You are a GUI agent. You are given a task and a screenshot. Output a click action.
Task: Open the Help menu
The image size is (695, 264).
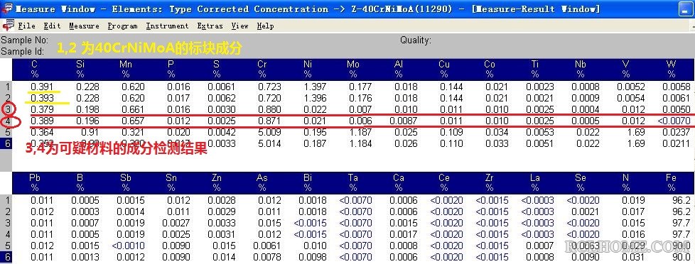point(265,26)
